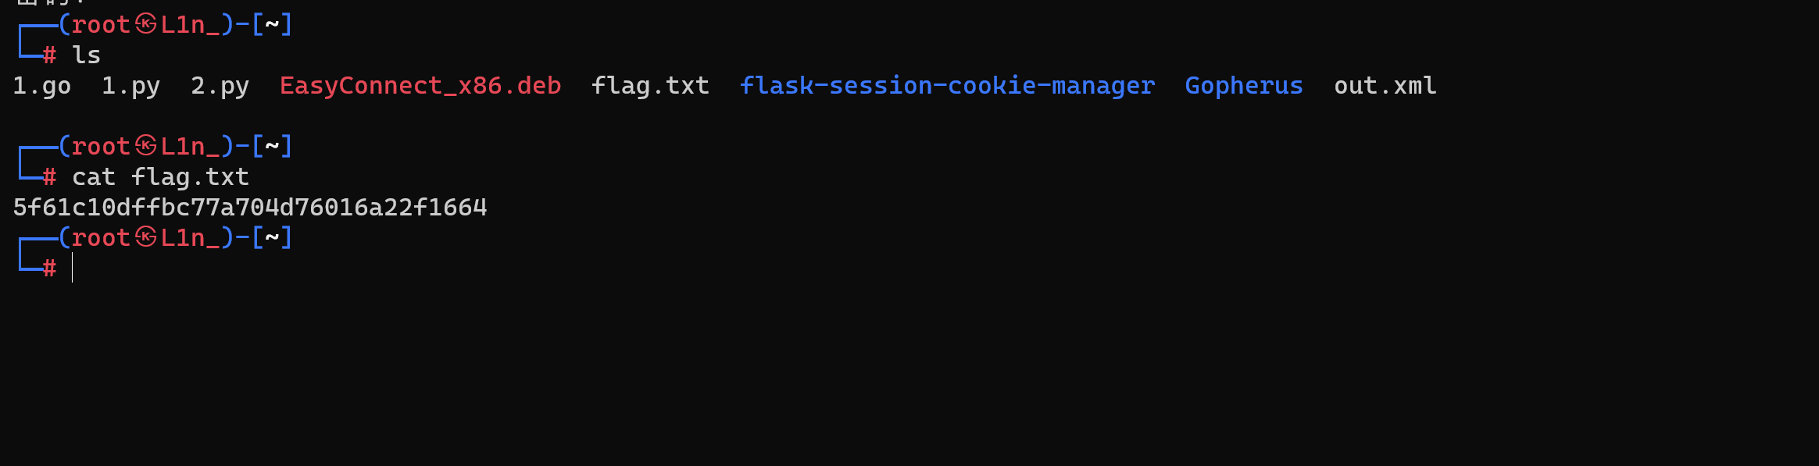Click the red hash symbol before cat
This screenshot has width=1819, height=466.
tap(49, 177)
